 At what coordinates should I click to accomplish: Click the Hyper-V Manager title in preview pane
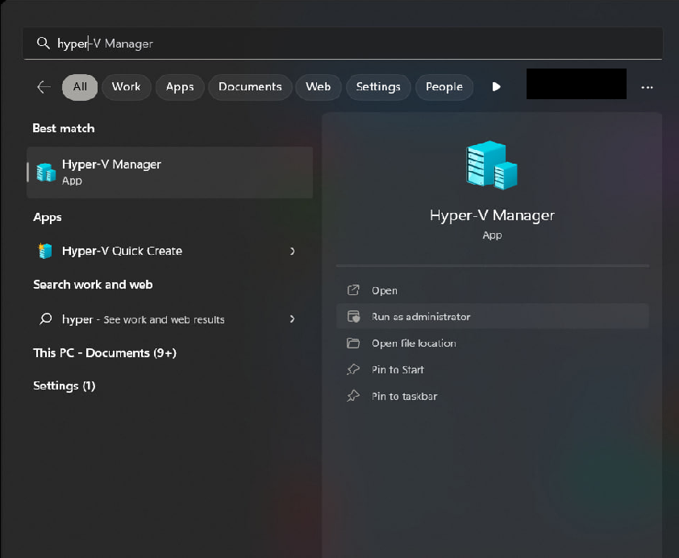point(492,215)
